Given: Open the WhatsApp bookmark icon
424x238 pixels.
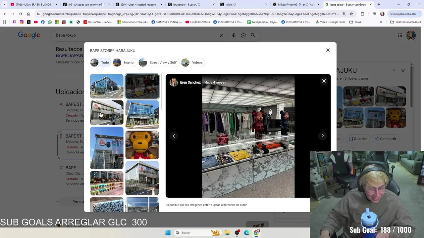Looking at the screenshot, I should click(50, 22).
